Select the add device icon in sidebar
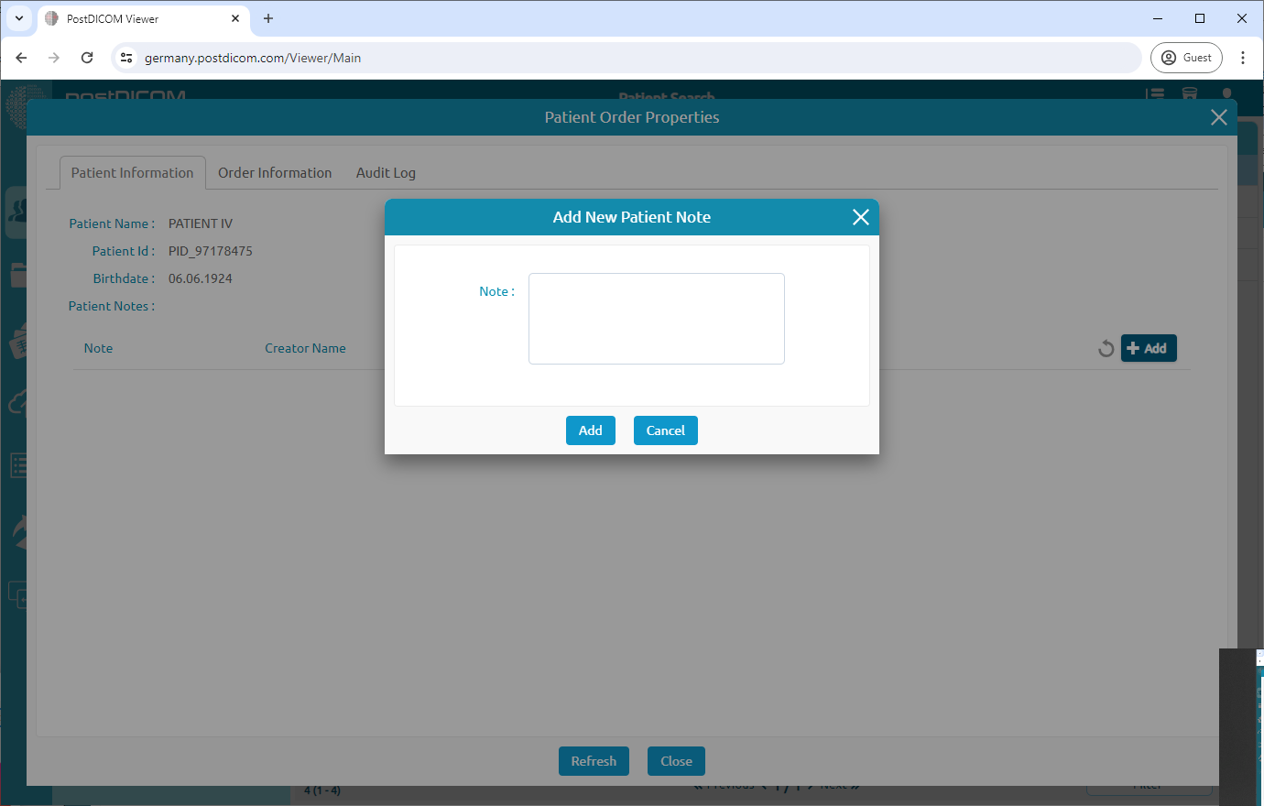 pyautogui.click(x=18, y=595)
